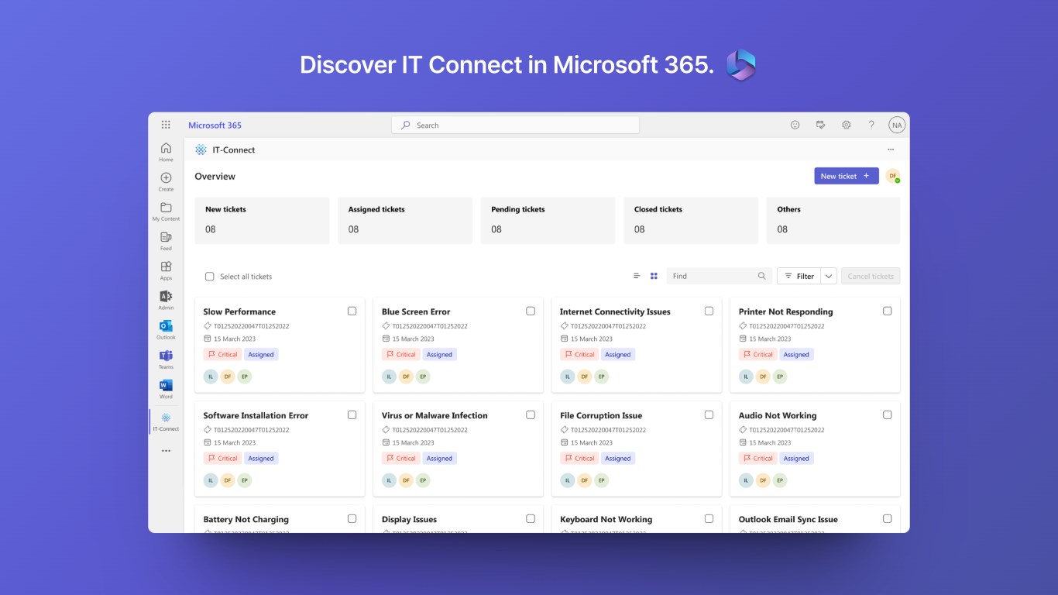Open Outlook from the left sidebar
1058x595 pixels.
pos(166,327)
